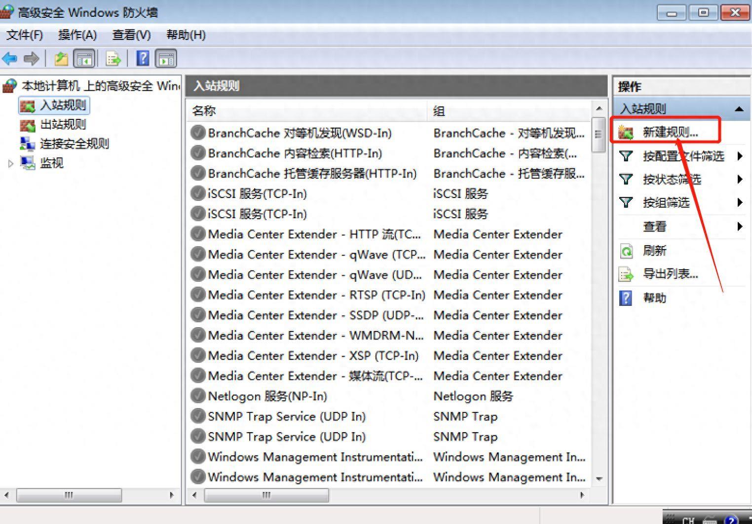
Task: Select 连接安全规则 in the tree
Action: click(74, 144)
